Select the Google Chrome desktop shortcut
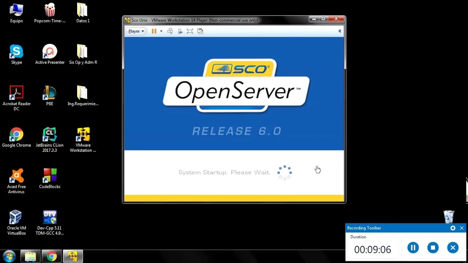Image resolution: width=468 pixels, height=263 pixels. coord(16,137)
